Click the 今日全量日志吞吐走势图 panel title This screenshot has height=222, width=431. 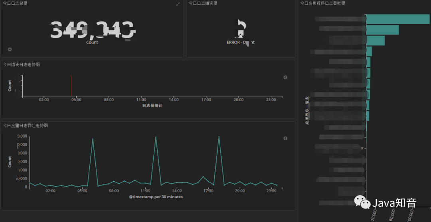pyautogui.click(x=26, y=126)
